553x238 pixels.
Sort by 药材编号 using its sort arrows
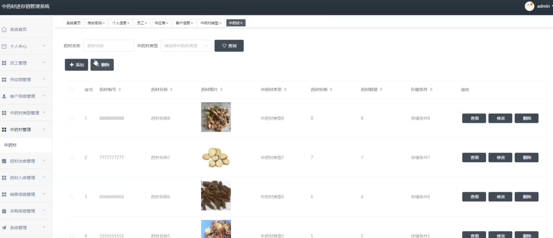120,90
